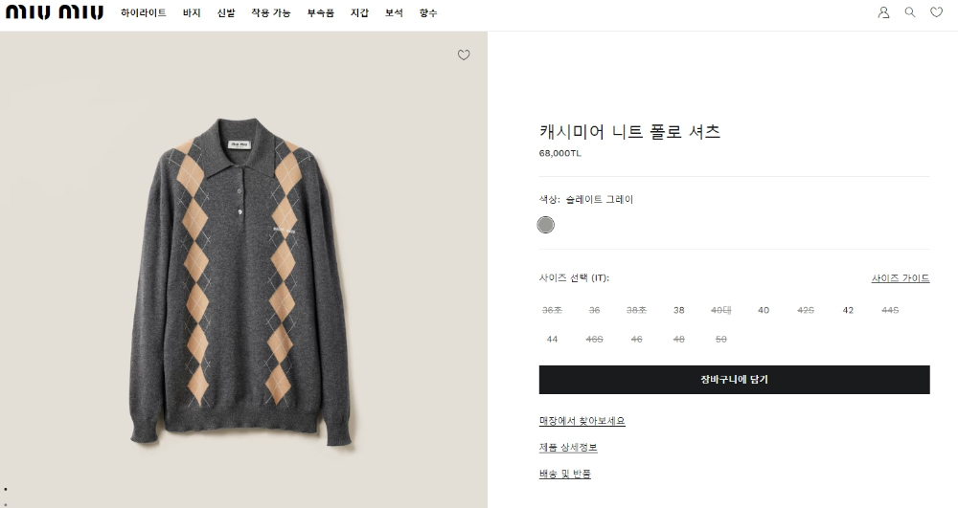Click the search magnifier icon

click(x=910, y=12)
